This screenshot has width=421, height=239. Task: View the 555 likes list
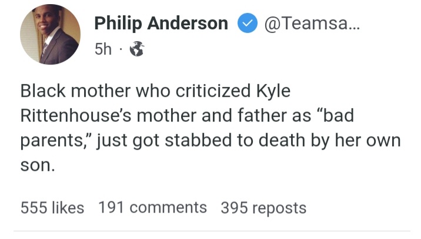52,207
